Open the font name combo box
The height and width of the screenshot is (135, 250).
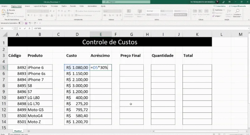pos(34,11)
